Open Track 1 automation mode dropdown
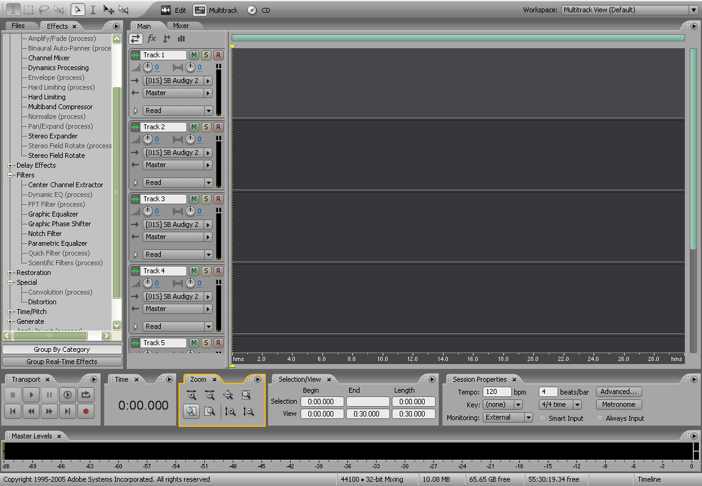The width and height of the screenshot is (702, 486). 208,110
